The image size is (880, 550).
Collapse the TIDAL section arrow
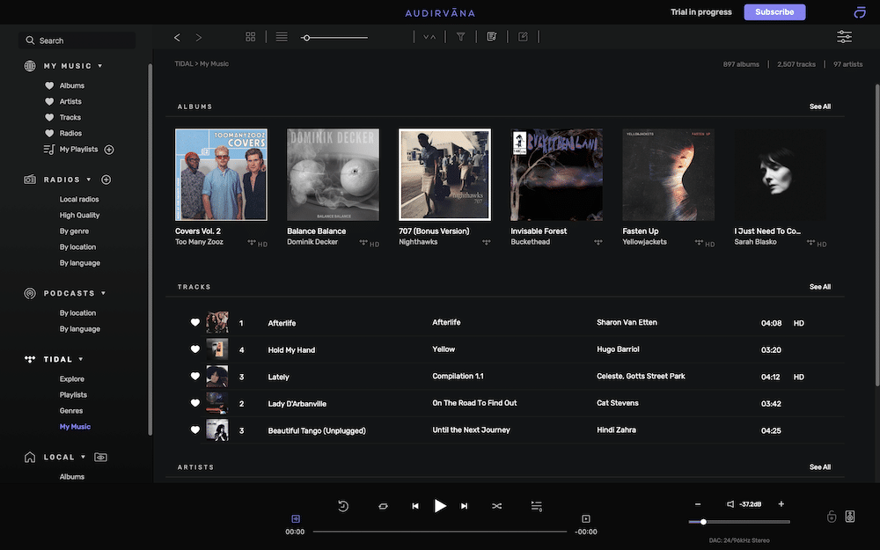(81, 359)
